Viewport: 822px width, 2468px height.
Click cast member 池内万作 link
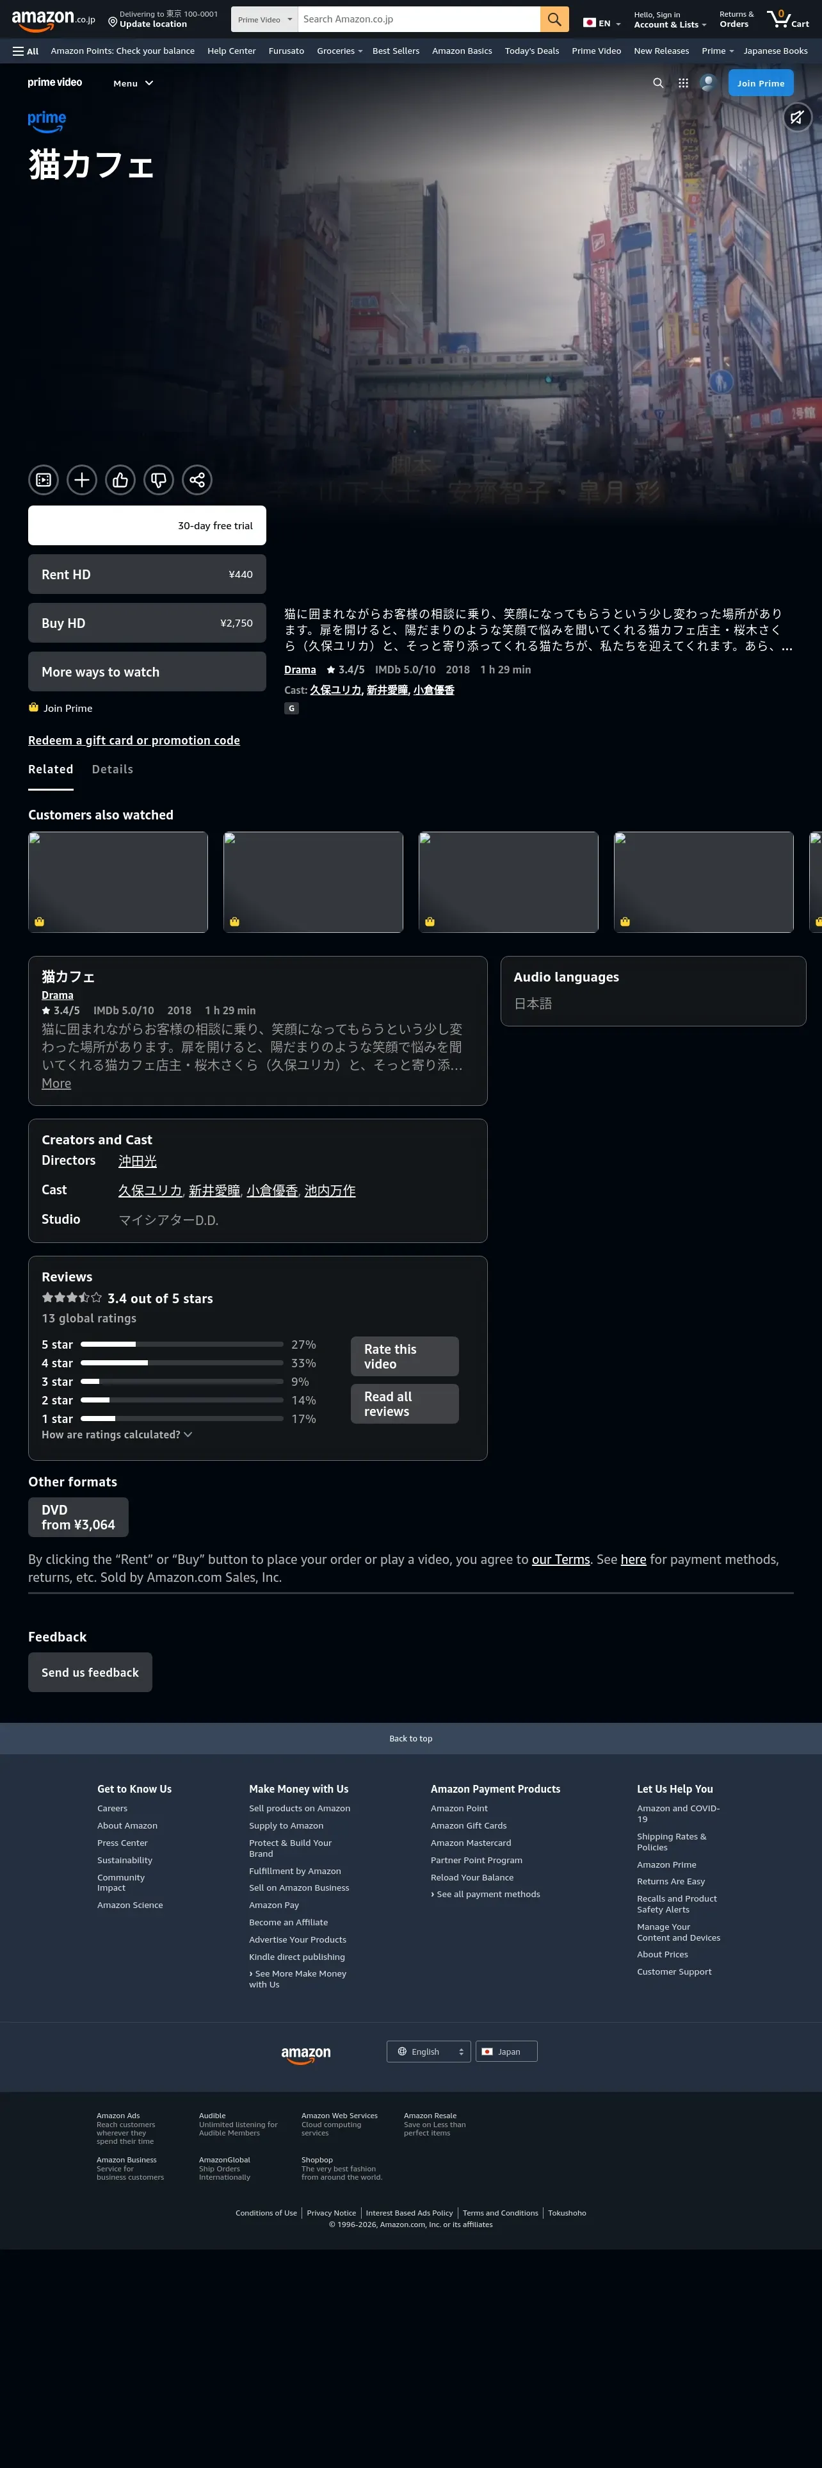pyautogui.click(x=330, y=1191)
